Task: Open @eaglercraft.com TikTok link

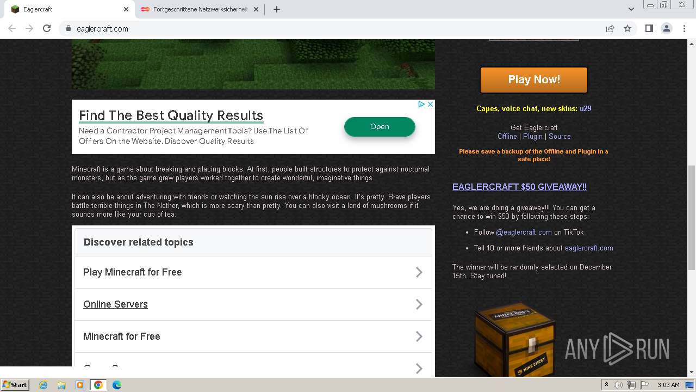Action: click(x=524, y=232)
